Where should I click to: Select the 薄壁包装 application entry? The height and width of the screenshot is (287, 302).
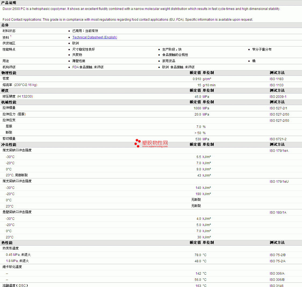(79, 61)
